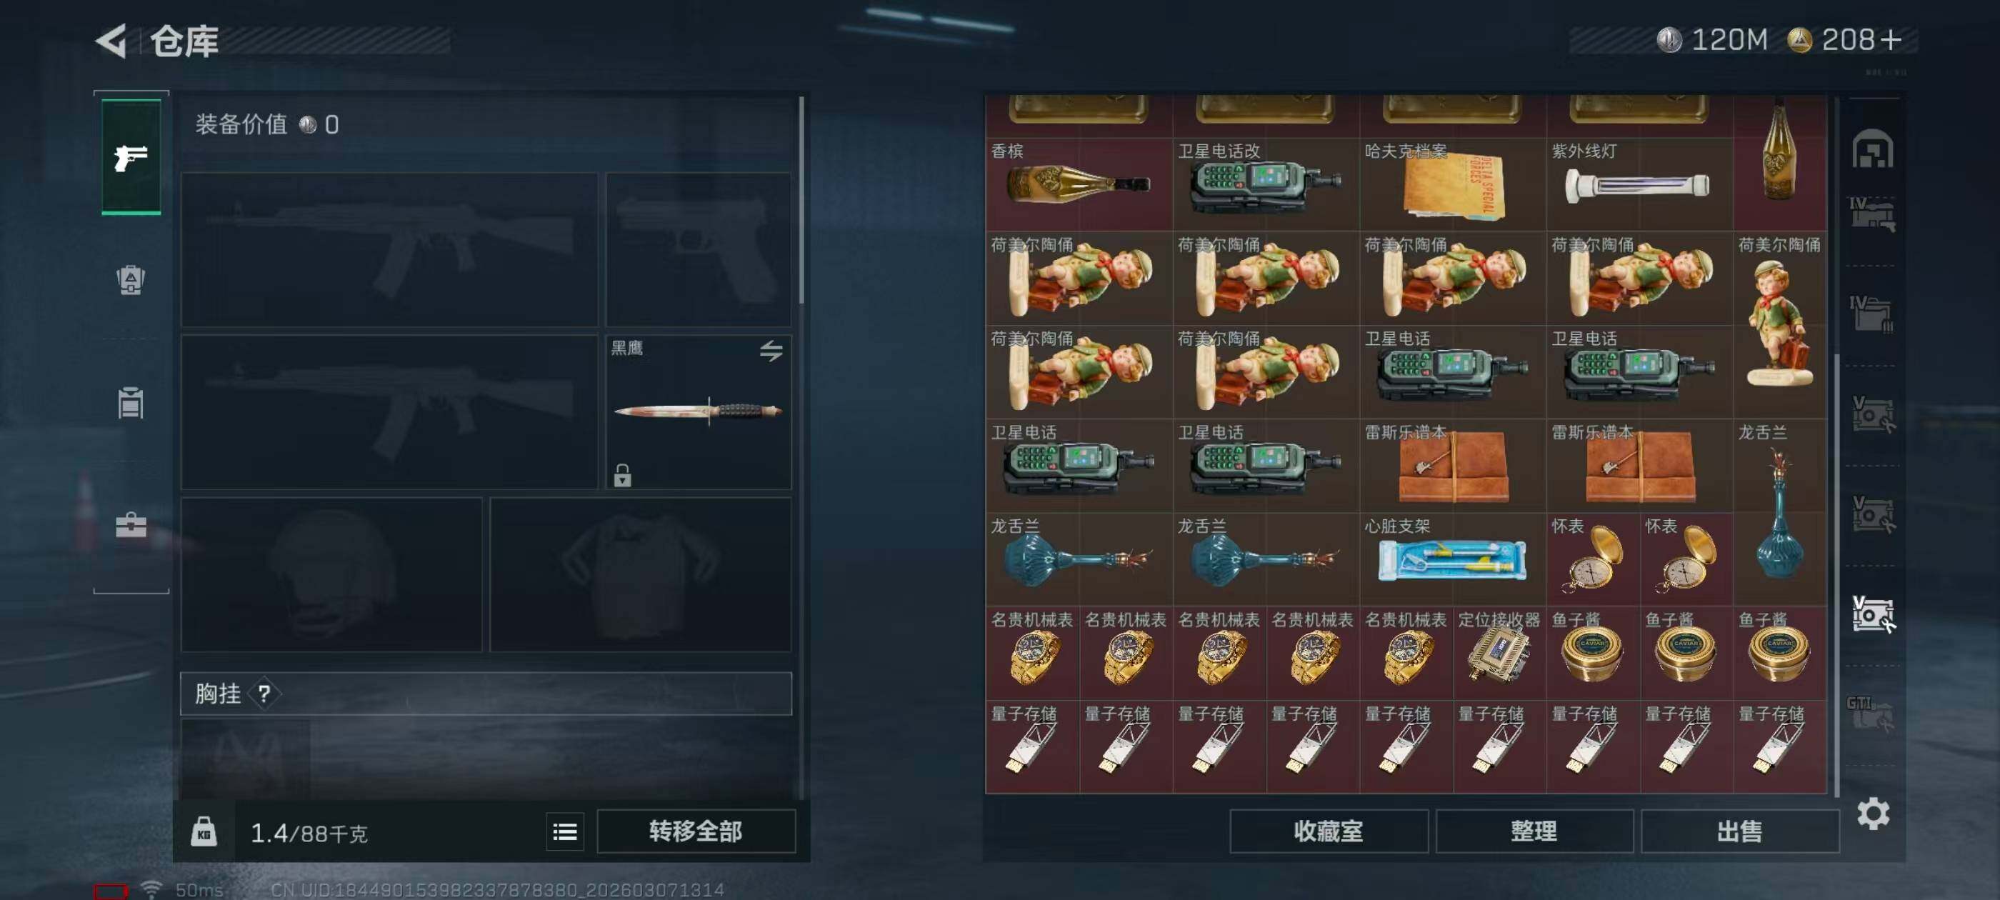Click the 转移全部 button
Viewport: 2000px width, 900px height.
click(696, 831)
